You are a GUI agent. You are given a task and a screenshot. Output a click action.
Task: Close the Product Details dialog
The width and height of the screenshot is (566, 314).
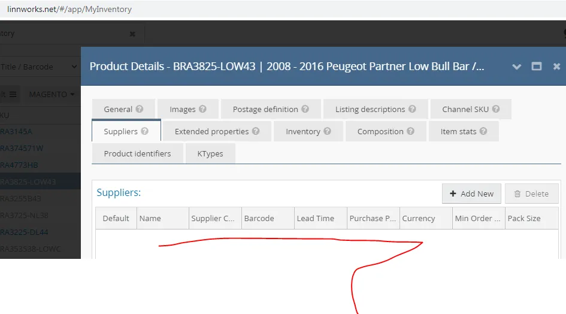click(556, 67)
